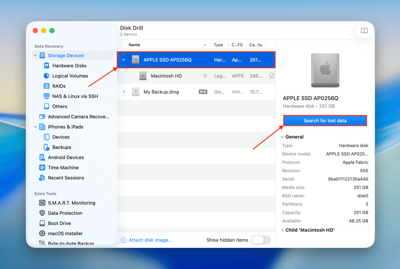The width and height of the screenshot is (400, 269).
Task: Toggle Show hidden items switch
Action: (x=261, y=240)
